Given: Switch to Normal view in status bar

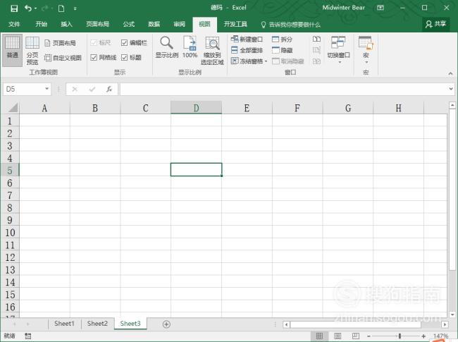Looking at the screenshot, I should coord(320,336).
